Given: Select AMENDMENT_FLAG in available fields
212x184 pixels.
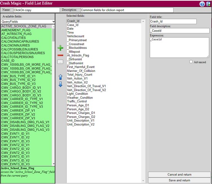Looking at the screenshot, I should tap(26, 30).
